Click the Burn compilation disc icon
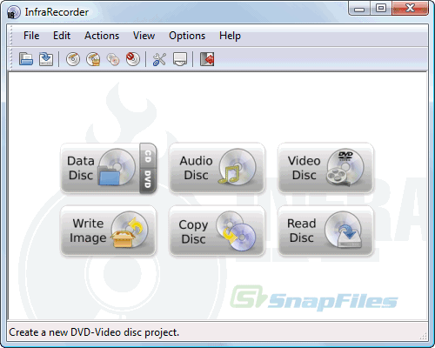This screenshot has width=435, height=348. point(73,59)
